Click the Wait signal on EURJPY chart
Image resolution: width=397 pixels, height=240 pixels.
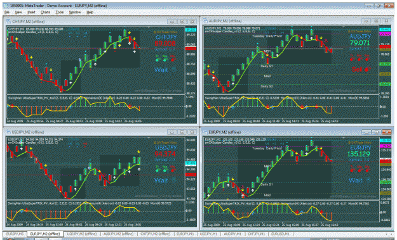pos(356,180)
